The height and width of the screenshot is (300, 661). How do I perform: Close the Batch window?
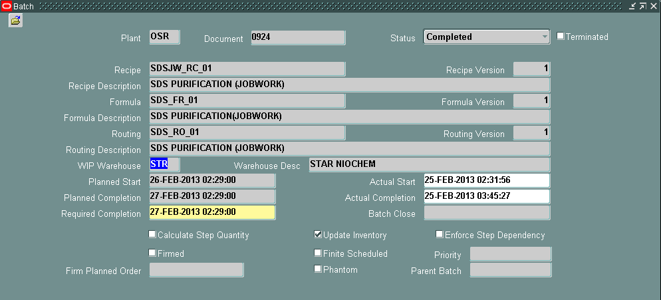coord(654,7)
